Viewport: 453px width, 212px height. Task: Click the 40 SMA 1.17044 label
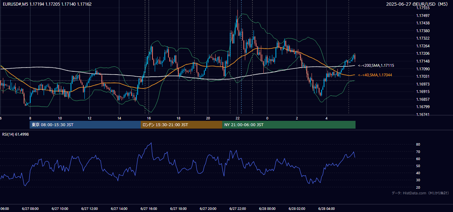coord(375,75)
